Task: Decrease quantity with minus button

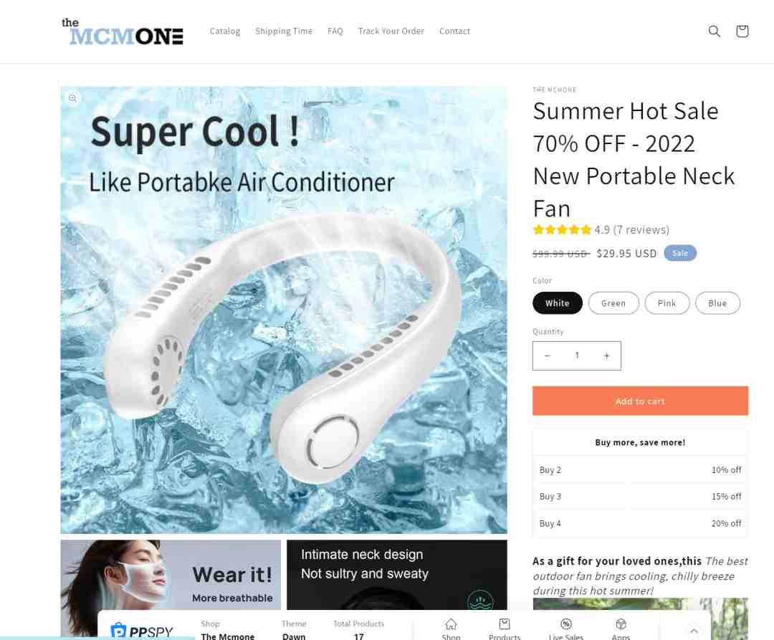Action: [x=547, y=355]
